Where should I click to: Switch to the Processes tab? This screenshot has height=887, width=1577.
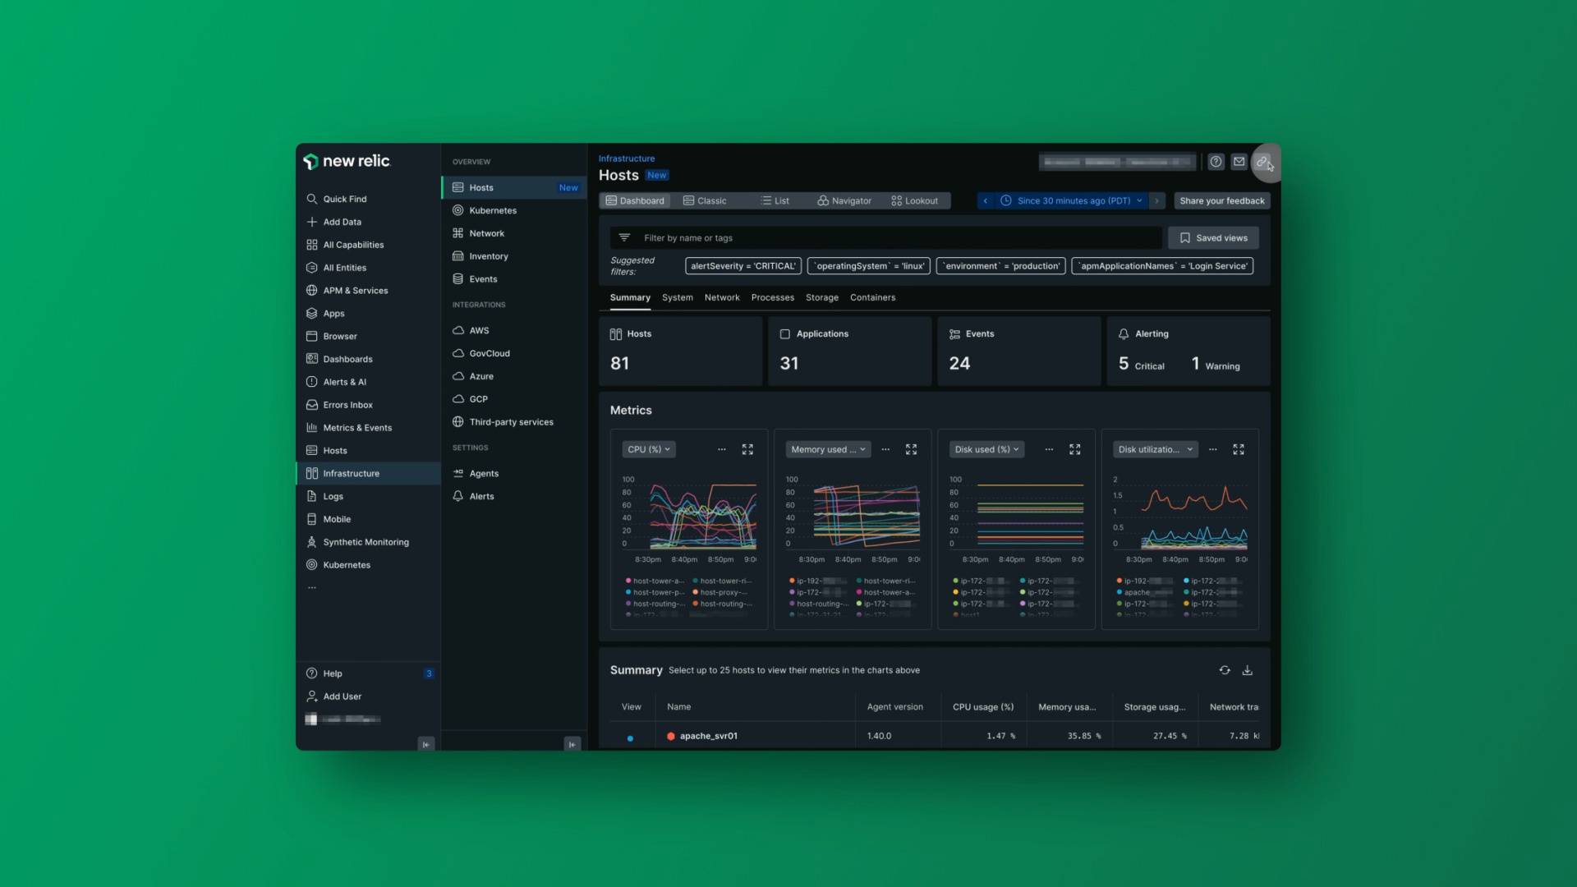click(772, 298)
